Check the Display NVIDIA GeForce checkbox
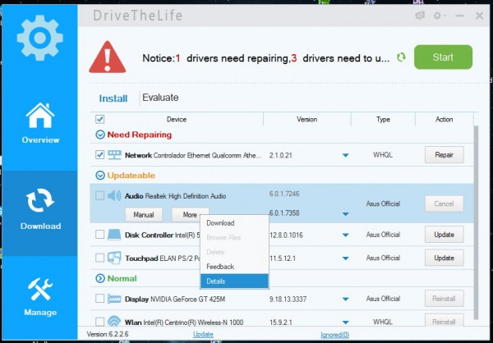Image resolution: width=493 pixels, height=343 pixels. click(99, 299)
